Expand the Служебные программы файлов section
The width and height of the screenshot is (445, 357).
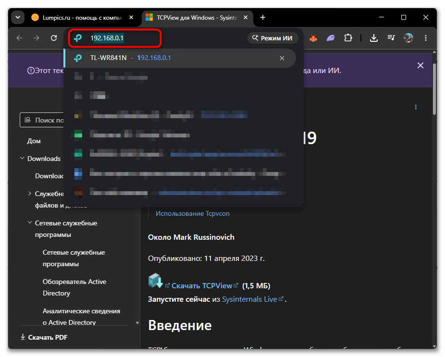[x=29, y=194]
